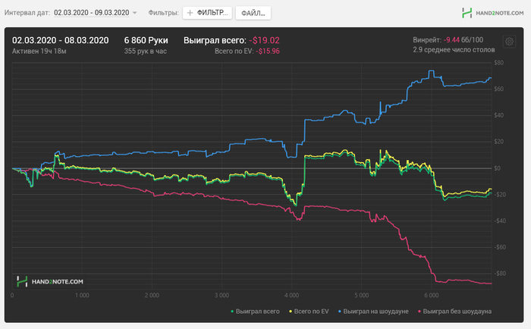Image resolution: width=531 pixels, height=329 pixels.
Task: Open the graph settings gear icon
Action: 509,42
